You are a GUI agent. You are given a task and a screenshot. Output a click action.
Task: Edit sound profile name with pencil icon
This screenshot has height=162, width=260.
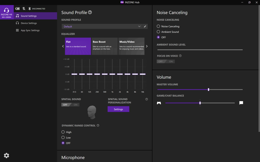tap(145, 26)
